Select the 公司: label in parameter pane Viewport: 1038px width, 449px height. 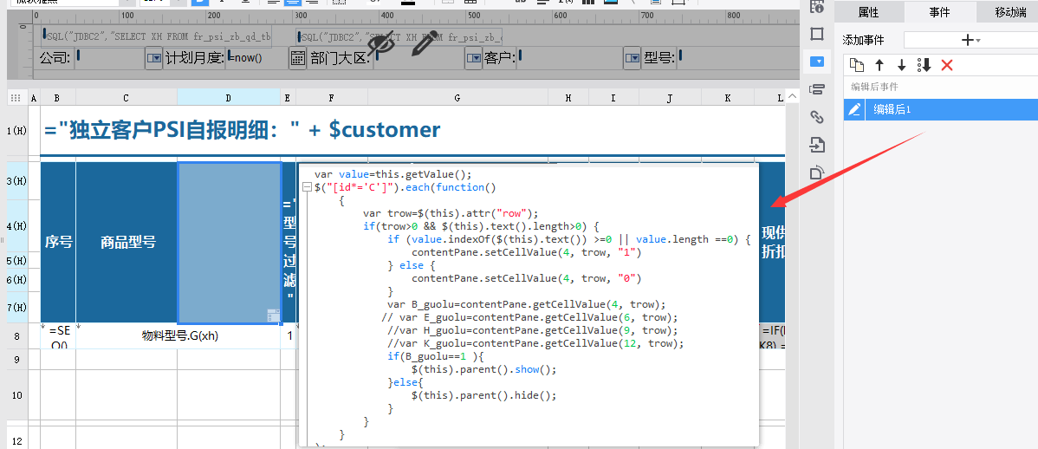click(55, 58)
